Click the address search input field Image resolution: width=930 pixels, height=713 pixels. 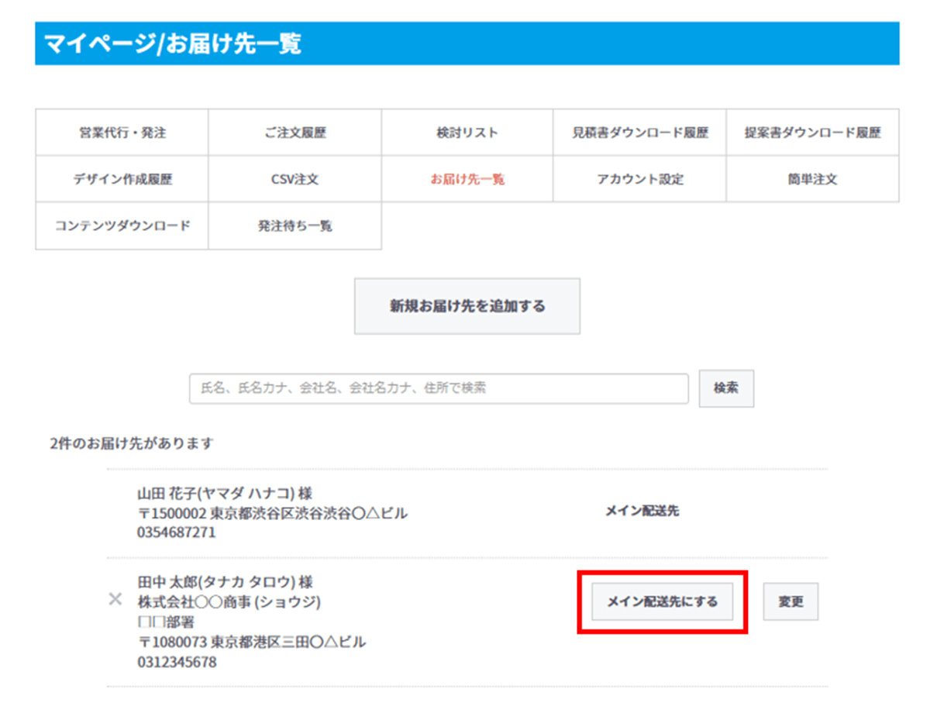[x=439, y=389]
